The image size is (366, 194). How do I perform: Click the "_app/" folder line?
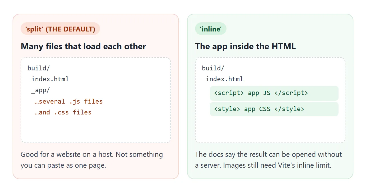coord(41,90)
